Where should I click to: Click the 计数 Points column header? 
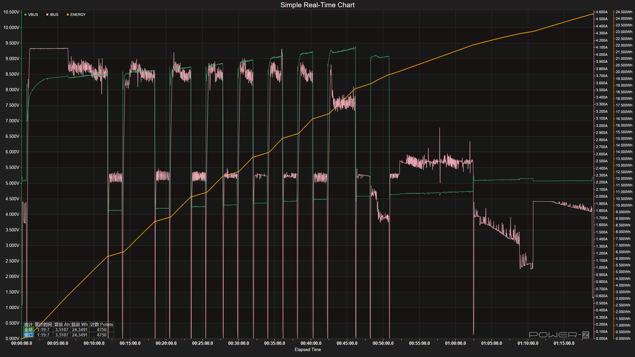[x=102, y=324]
